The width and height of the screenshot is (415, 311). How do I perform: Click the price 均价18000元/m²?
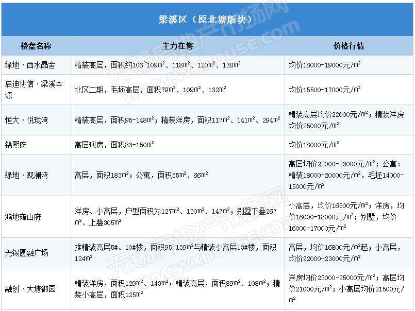[x=313, y=145]
